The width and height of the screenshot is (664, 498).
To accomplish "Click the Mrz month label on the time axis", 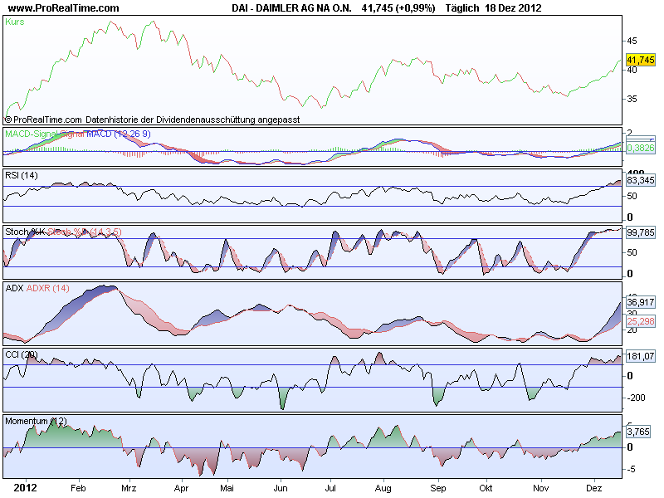I will coord(129,488).
